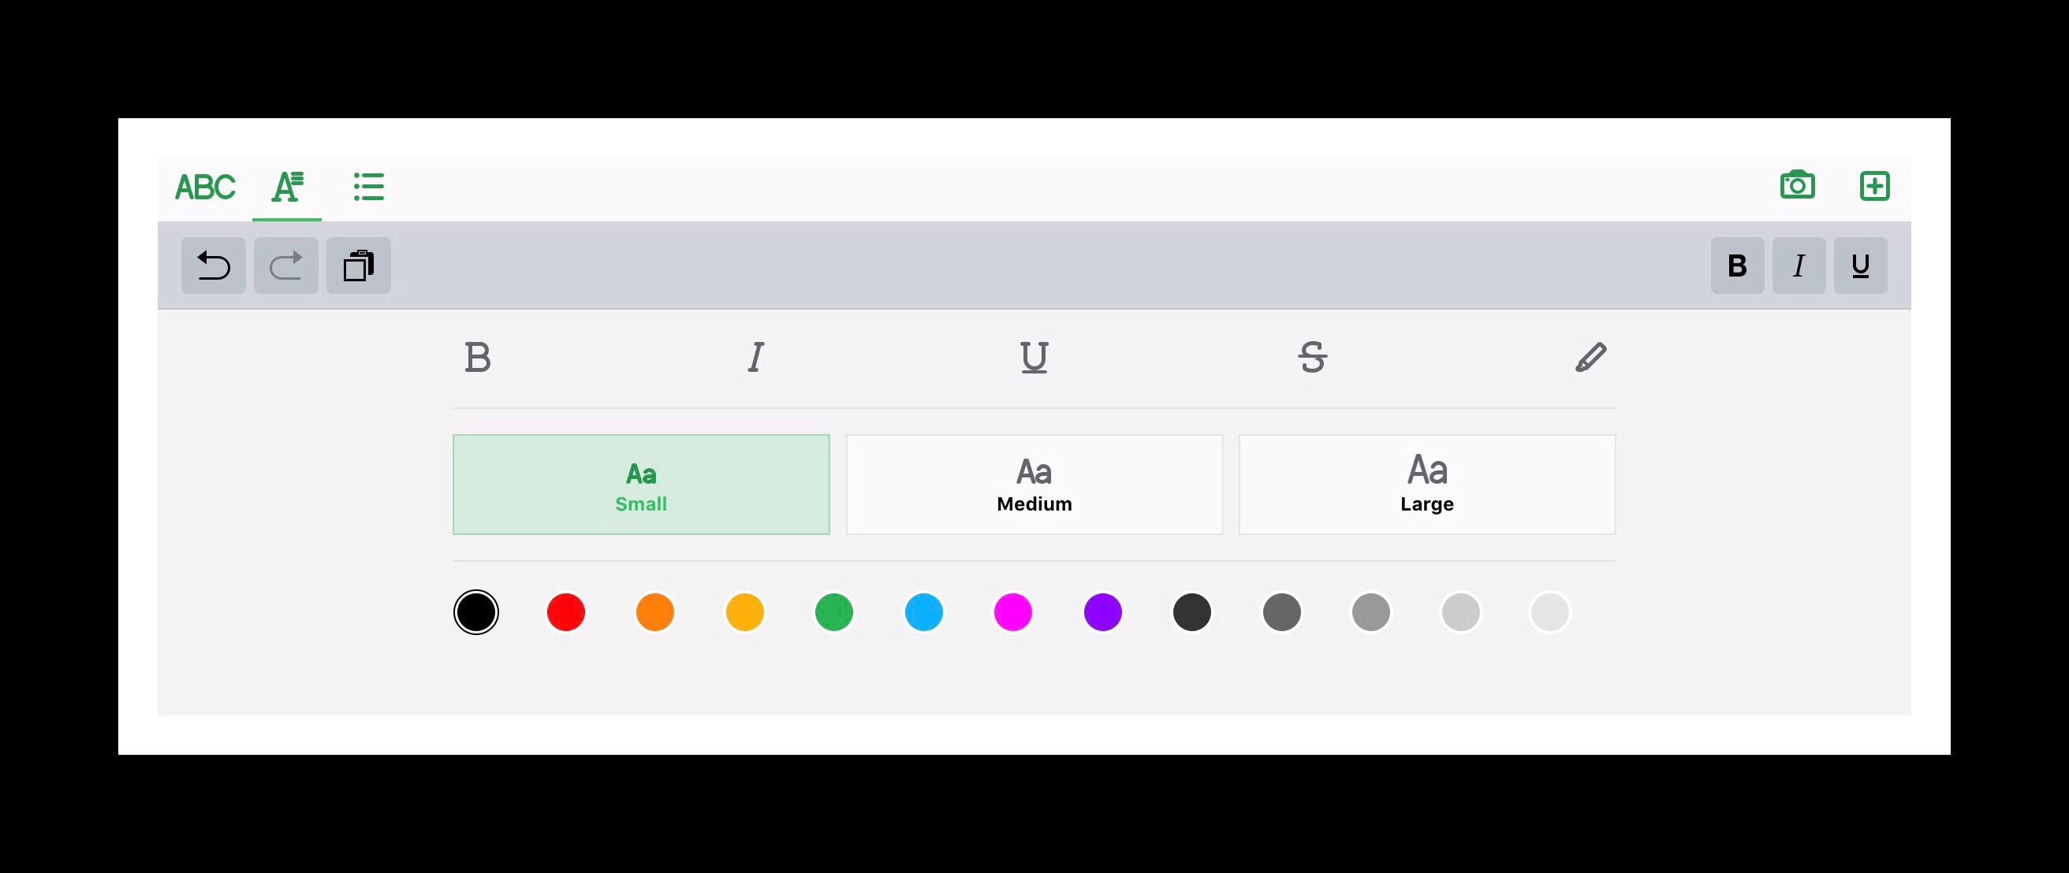2069x873 pixels.
Task: Pick the purple color swatch
Action: pyautogui.click(x=1102, y=612)
